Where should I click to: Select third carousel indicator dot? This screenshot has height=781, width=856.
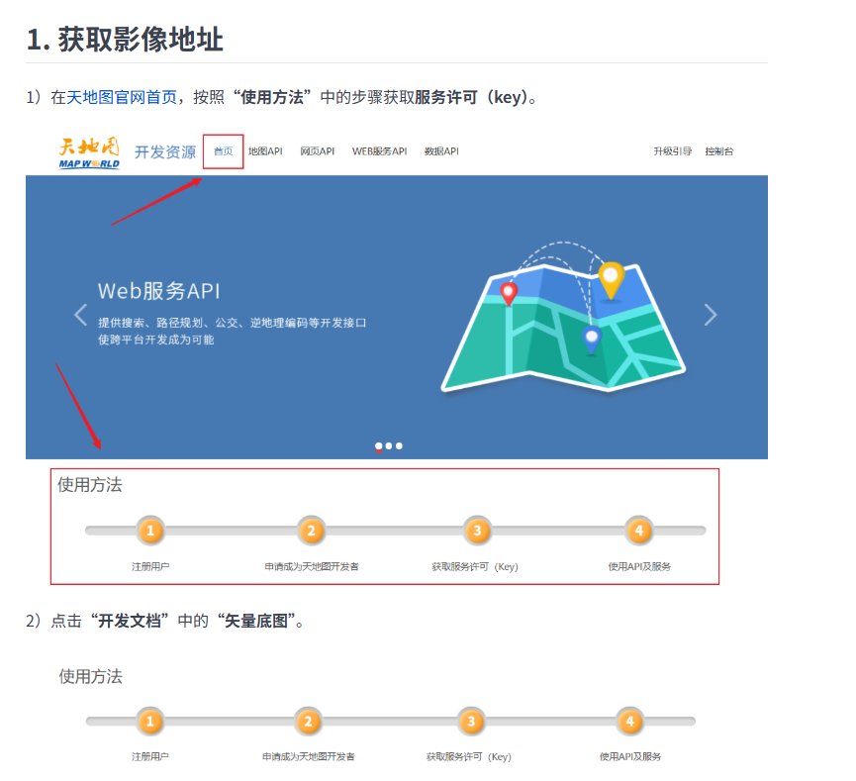pyautogui.click(x=399, y=446)
